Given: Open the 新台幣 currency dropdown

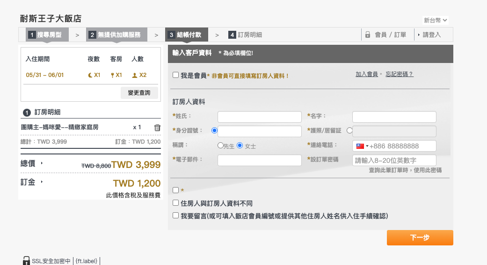Looking at the screenshot, I should (436, 20).
